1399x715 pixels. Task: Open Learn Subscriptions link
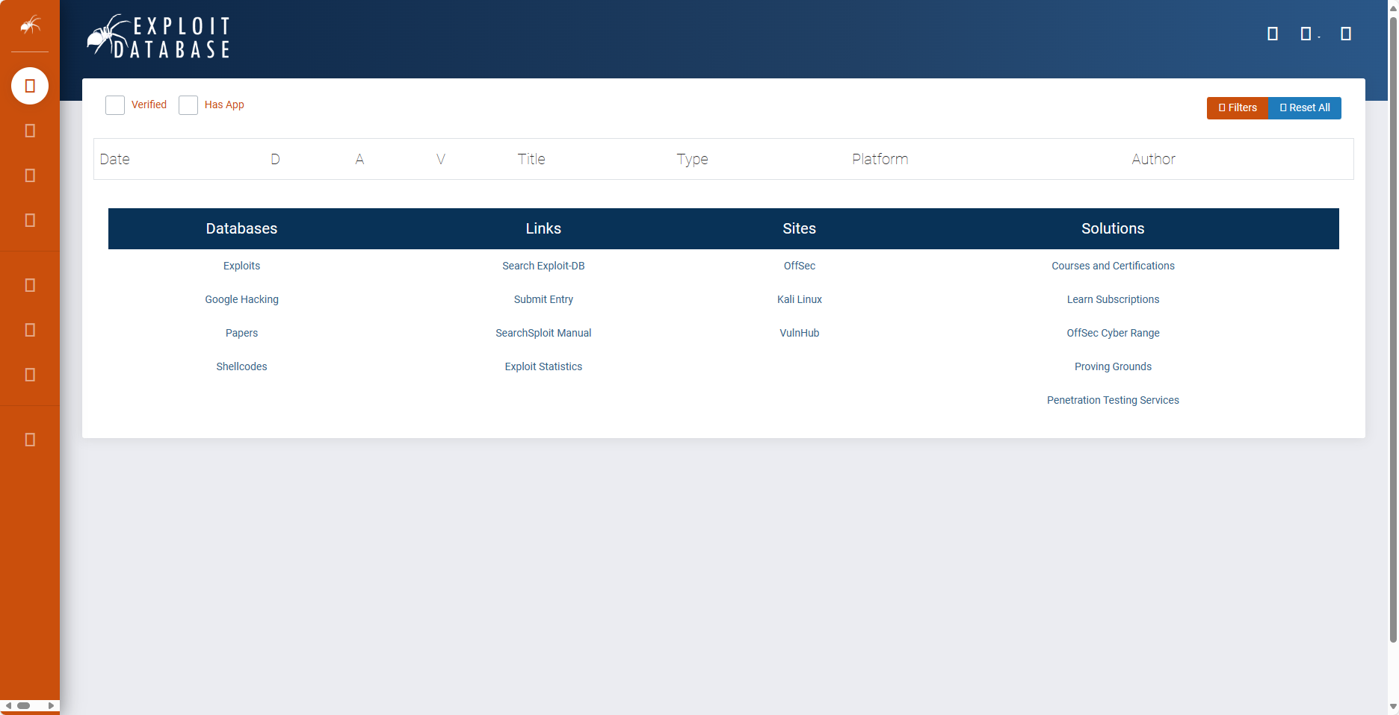1113,299
